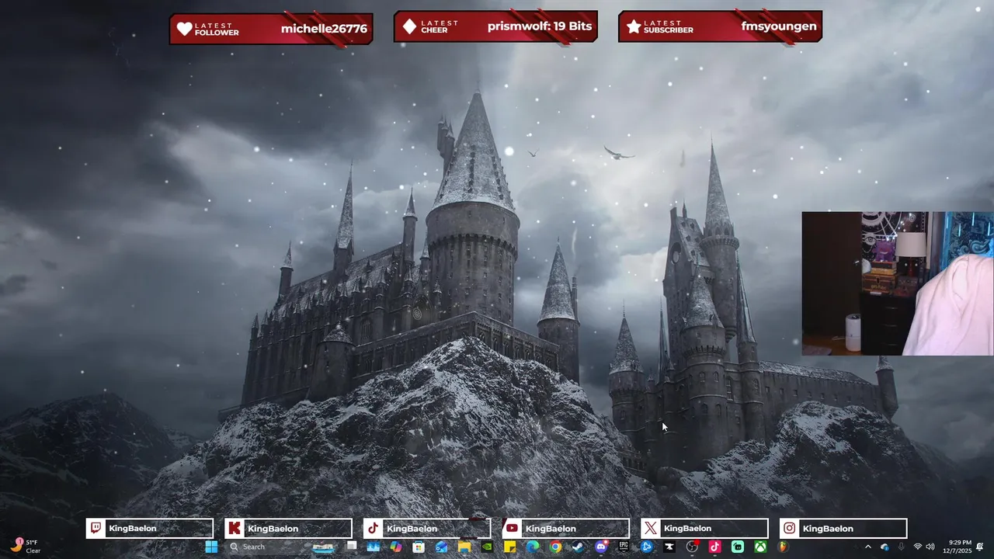Viewport: 994px width, 559px height.
Task: Open the volume control tray icon
Action: point(930,547)
